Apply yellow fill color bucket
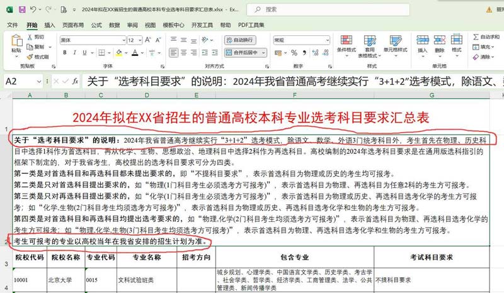504x293 pixels. pyautogui.click(x=119, y=52)
